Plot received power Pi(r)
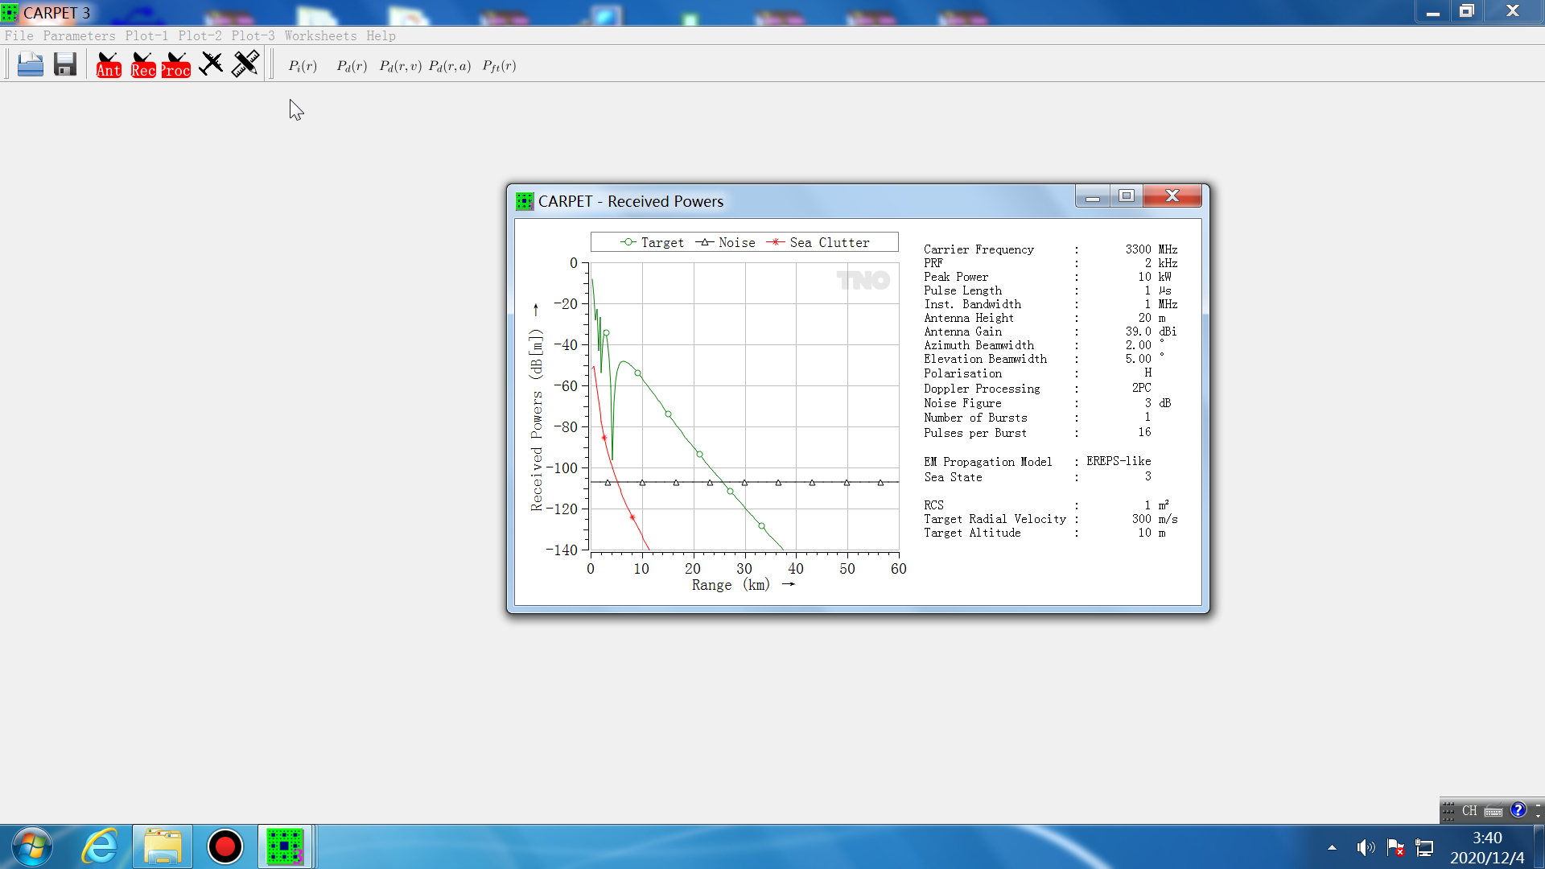The width and height of the screenshot is (1545, 869). [303, 66]
